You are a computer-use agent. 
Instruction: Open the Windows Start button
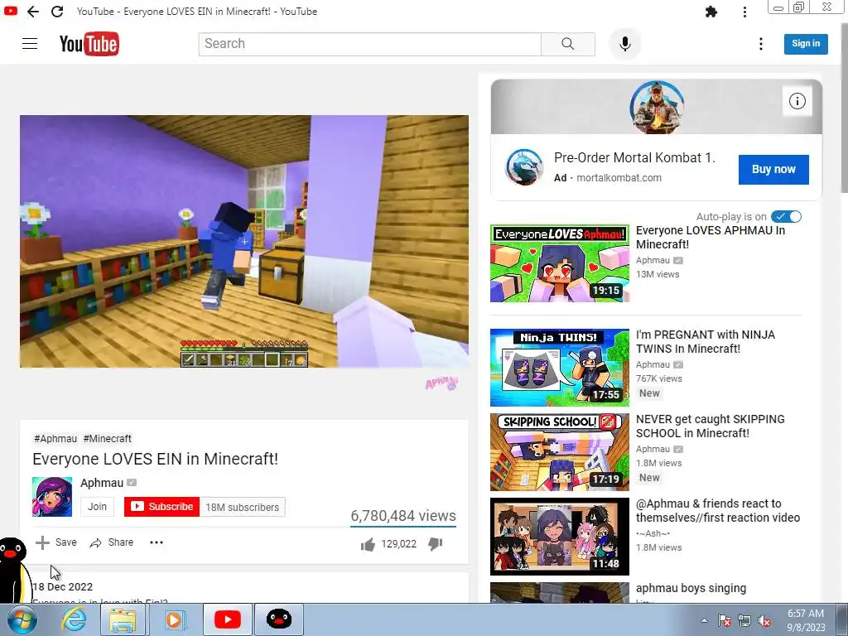coord(21,619)
